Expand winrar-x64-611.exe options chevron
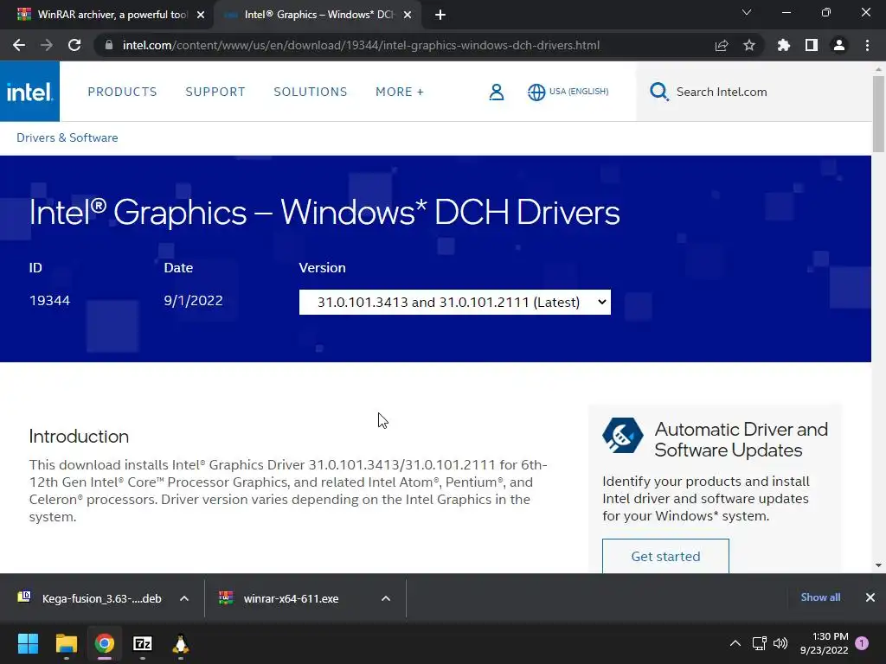This screenshot has width=886, height=664. (x=386, y=598)
